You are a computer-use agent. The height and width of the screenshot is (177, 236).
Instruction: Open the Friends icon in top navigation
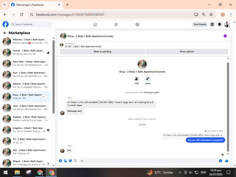[116, 25]
